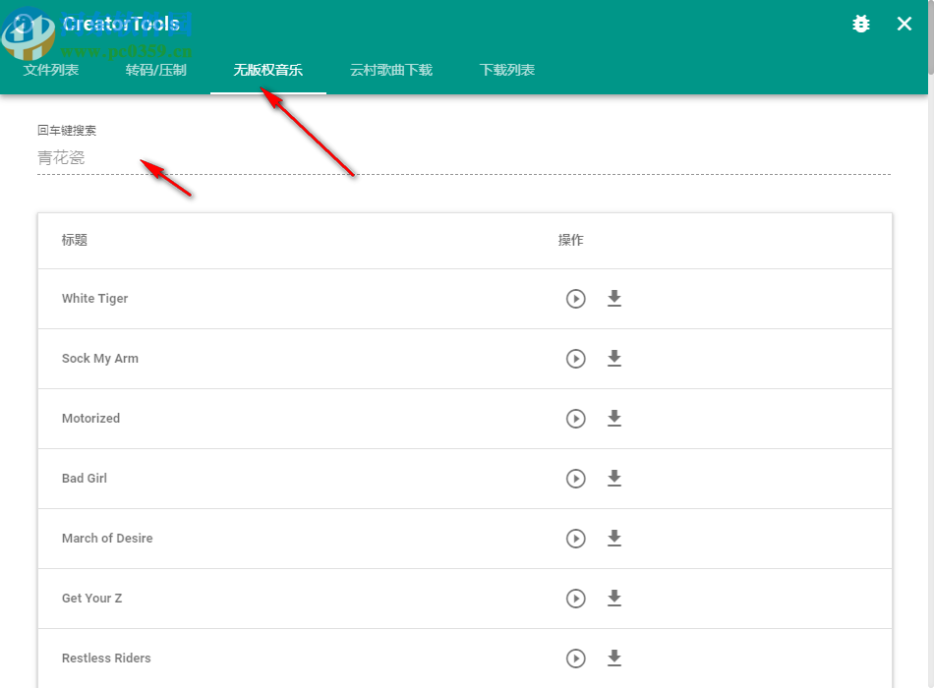Play Restless Riders

576,659
